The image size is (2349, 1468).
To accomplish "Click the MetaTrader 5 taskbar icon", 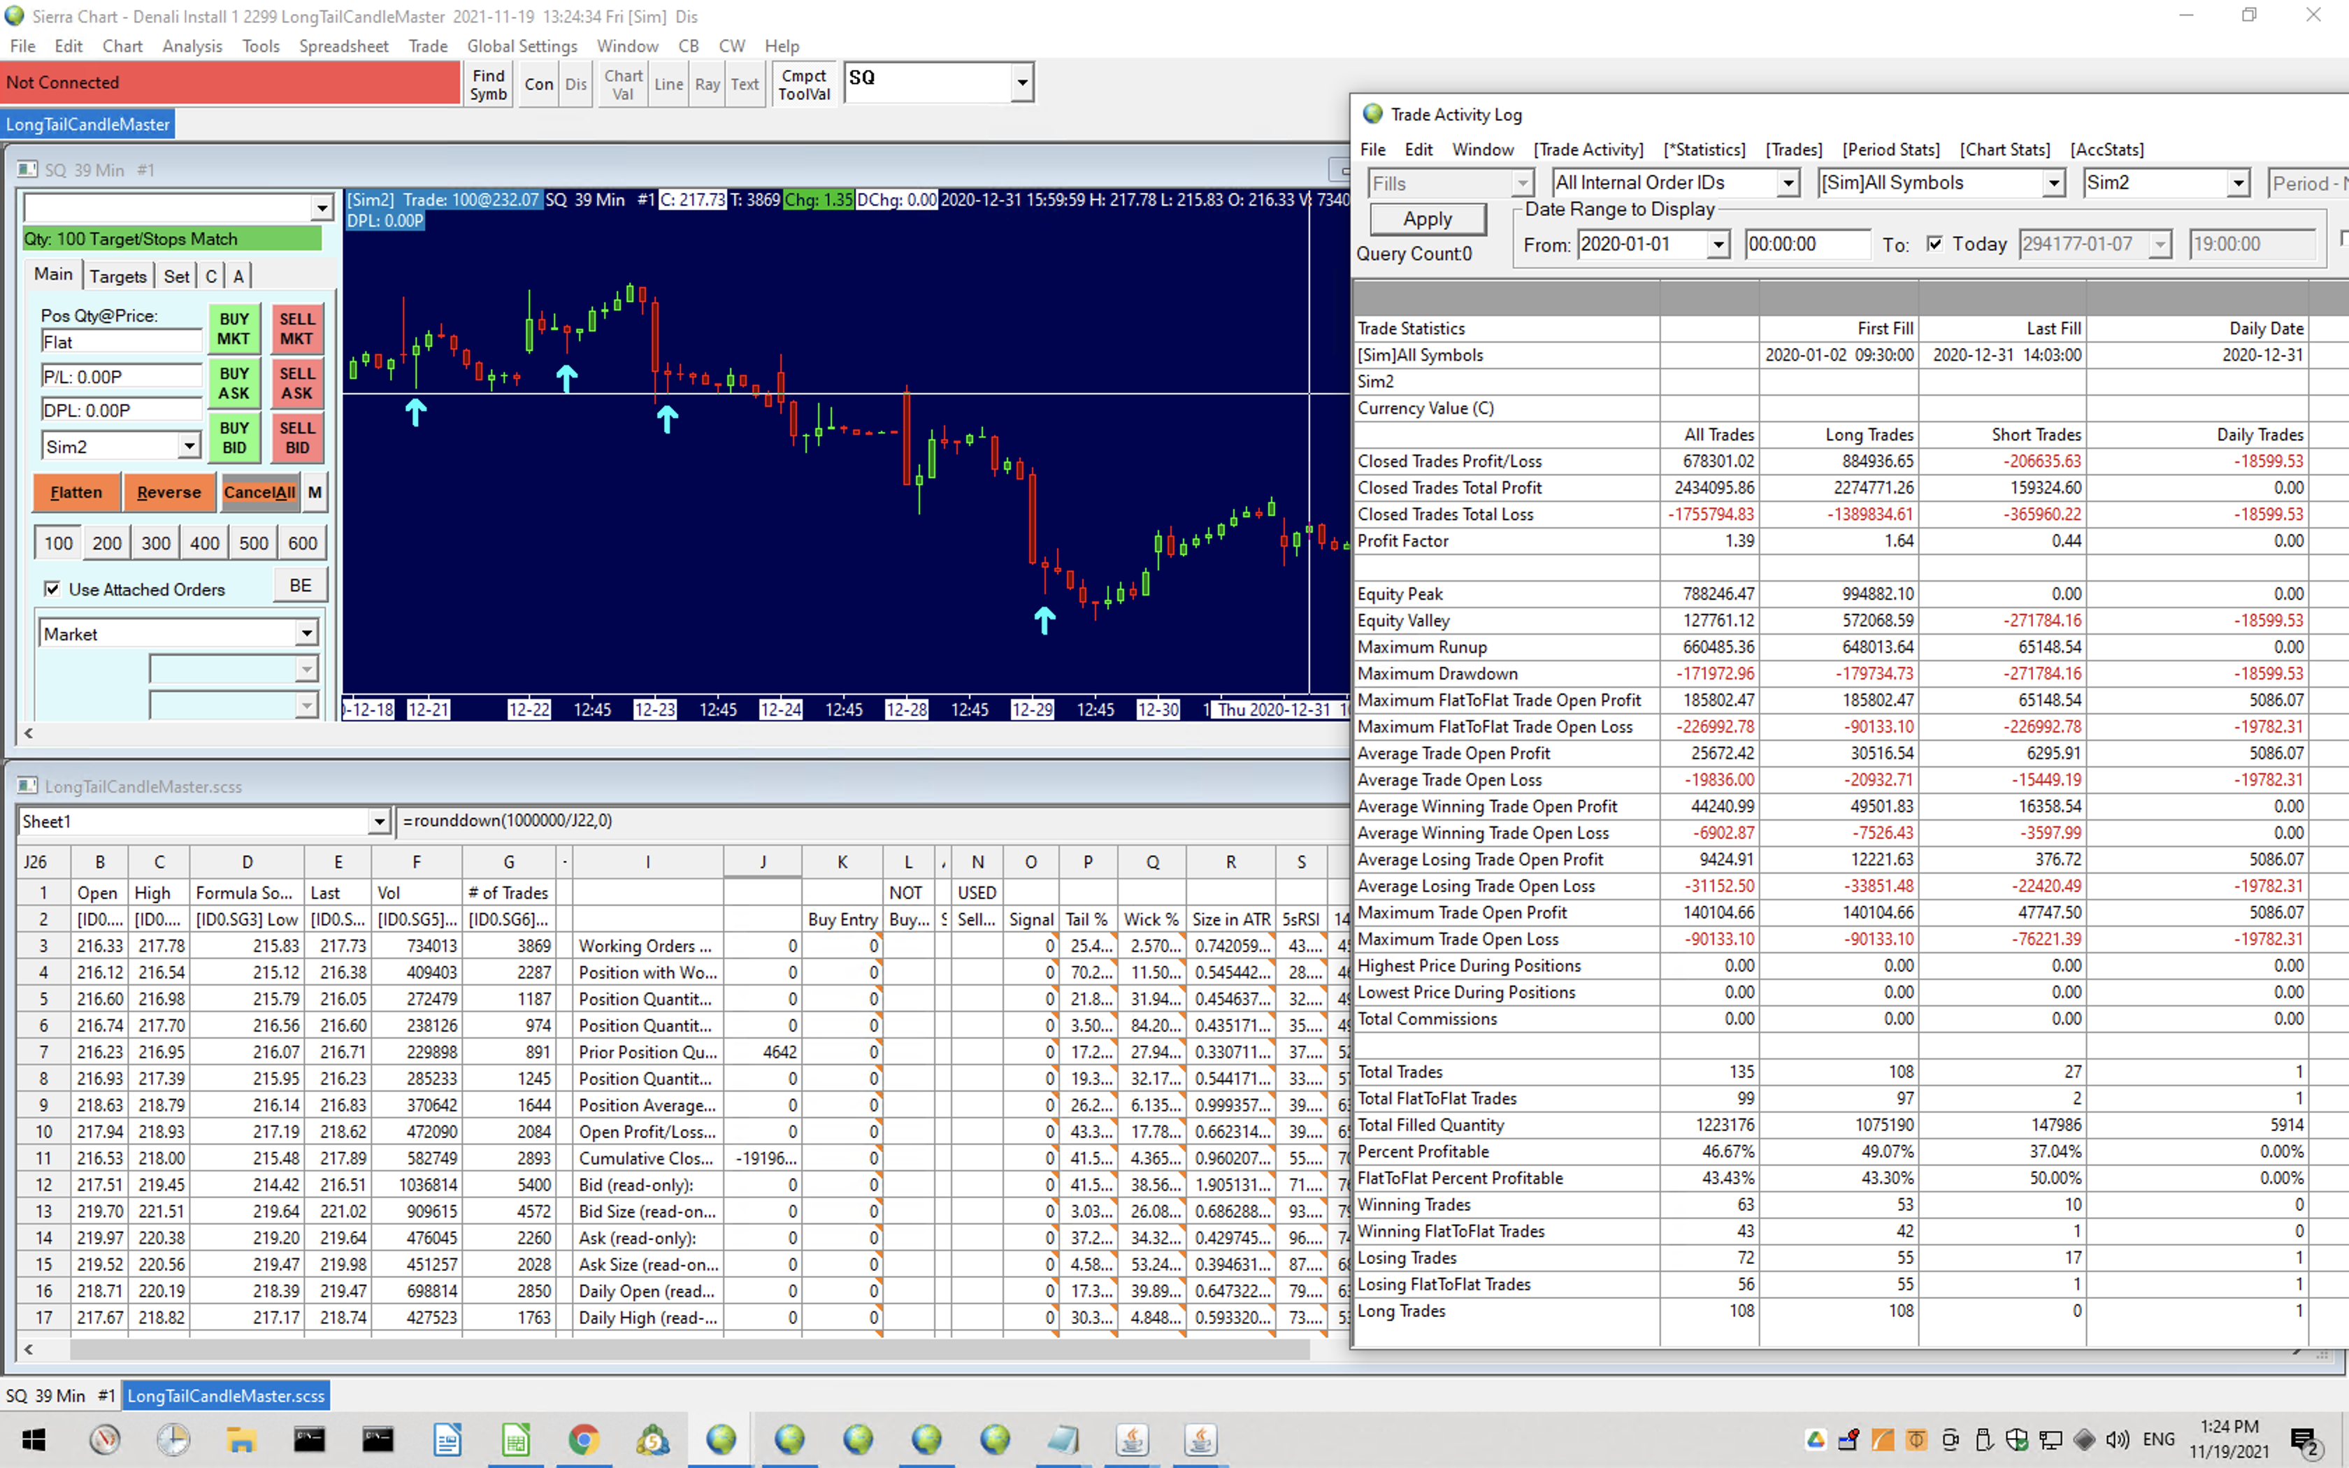I will click(x=652, y=1439).
